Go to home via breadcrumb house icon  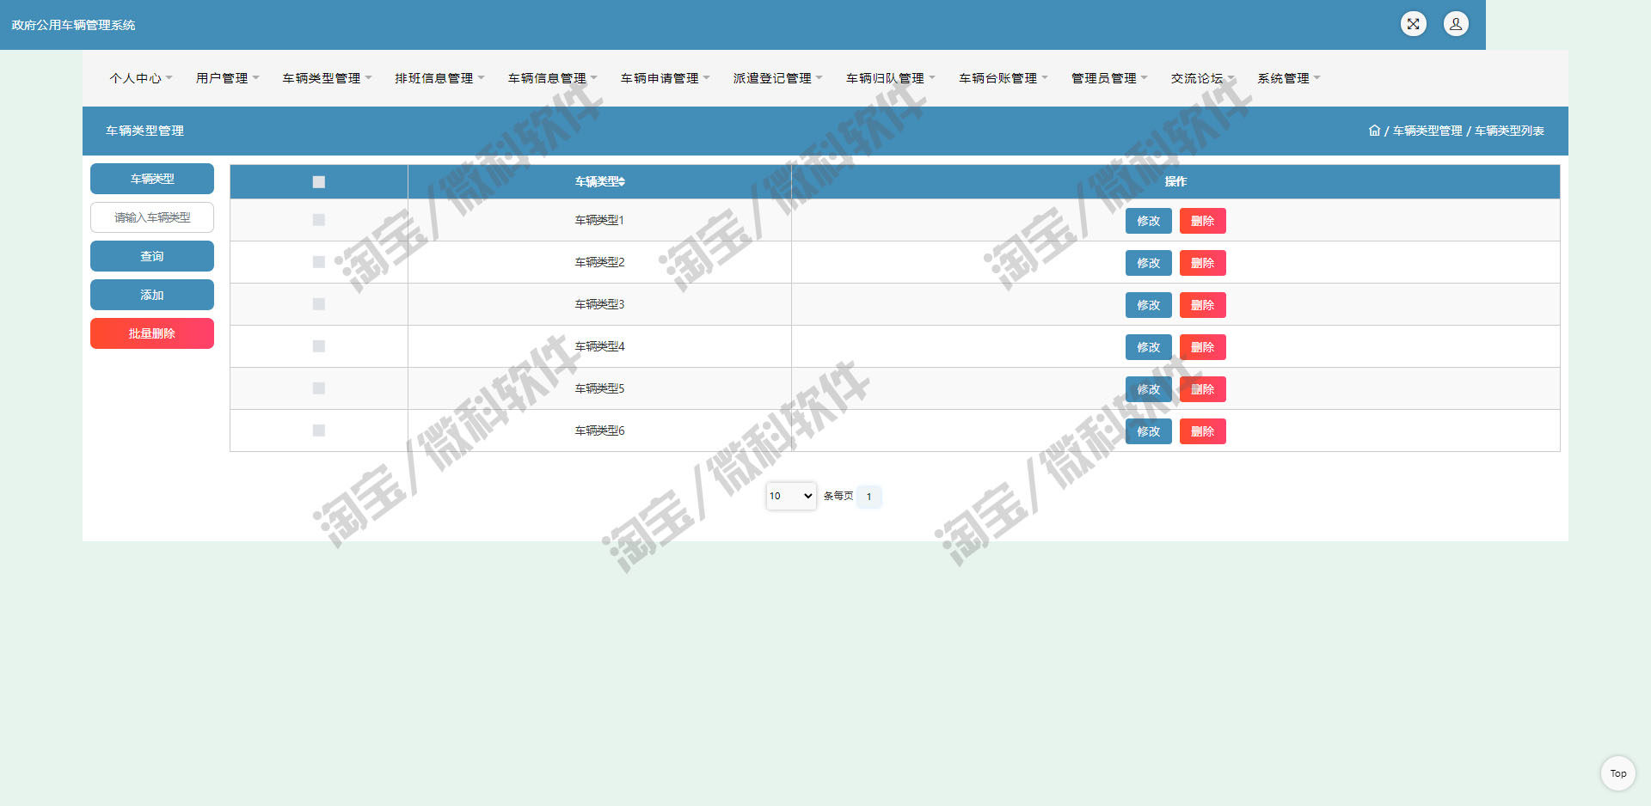coord(1374,131)
